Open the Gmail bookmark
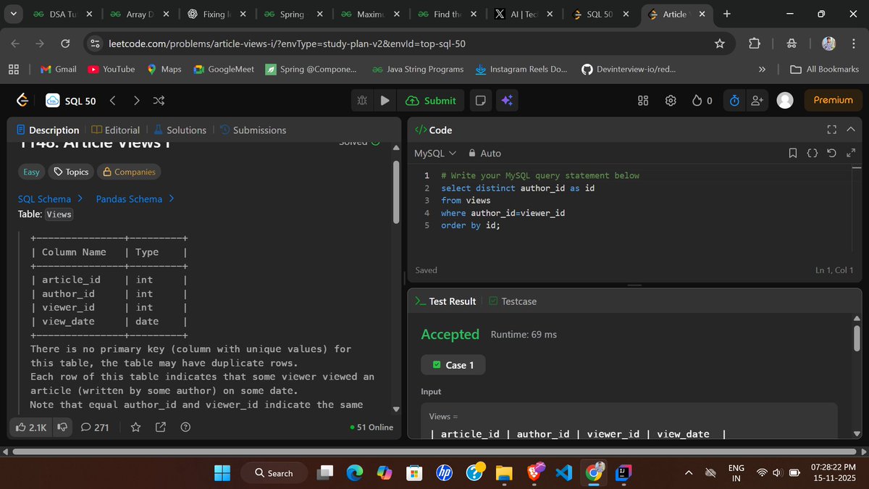869x489 pixels. 59,70
